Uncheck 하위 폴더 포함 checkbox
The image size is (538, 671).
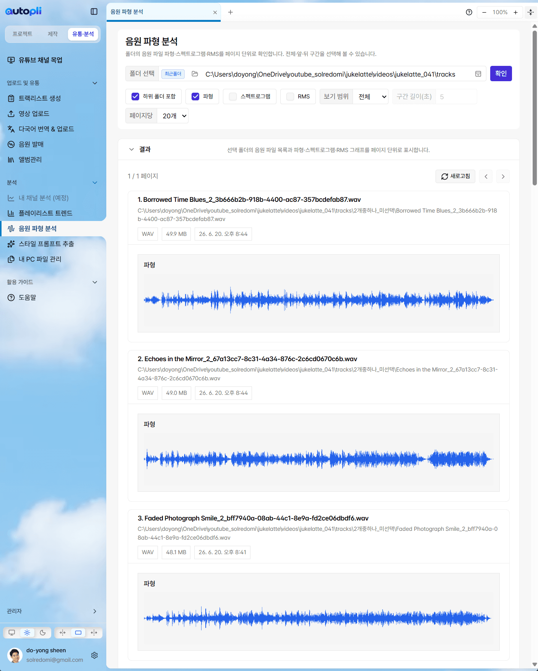click(x=135, y=97)
